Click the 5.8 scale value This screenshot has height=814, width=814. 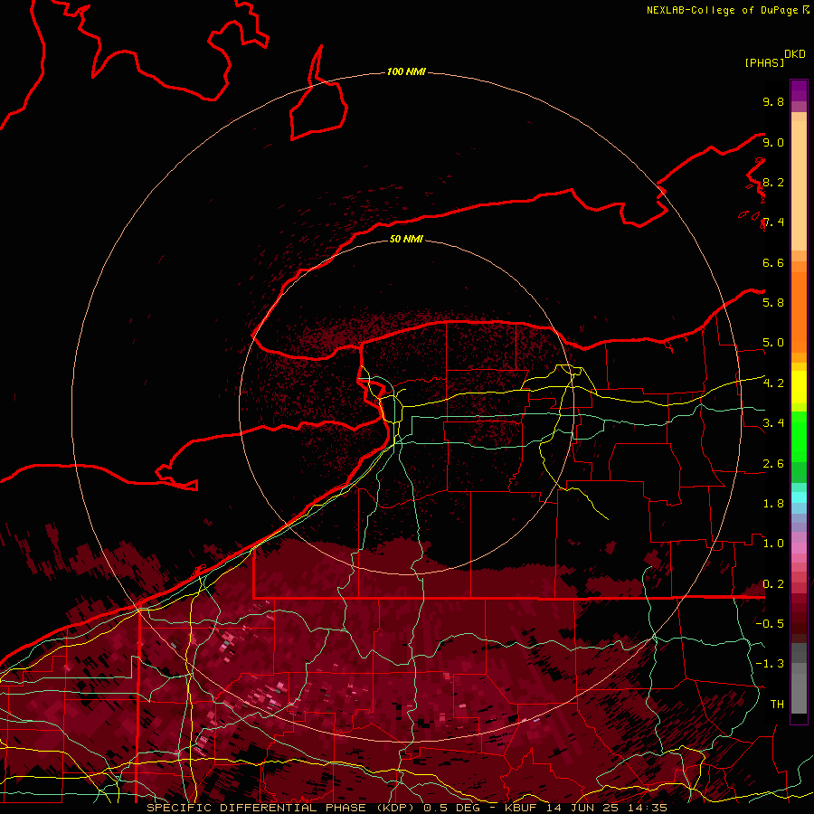[x=773, y=302]
